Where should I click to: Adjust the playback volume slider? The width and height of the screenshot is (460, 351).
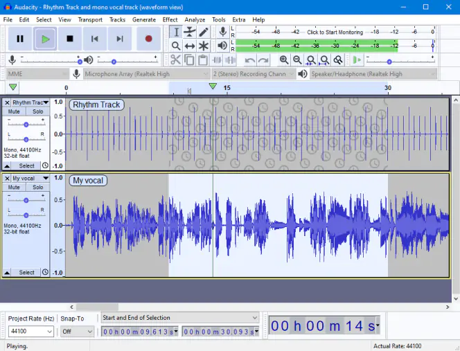click(114, 62)
